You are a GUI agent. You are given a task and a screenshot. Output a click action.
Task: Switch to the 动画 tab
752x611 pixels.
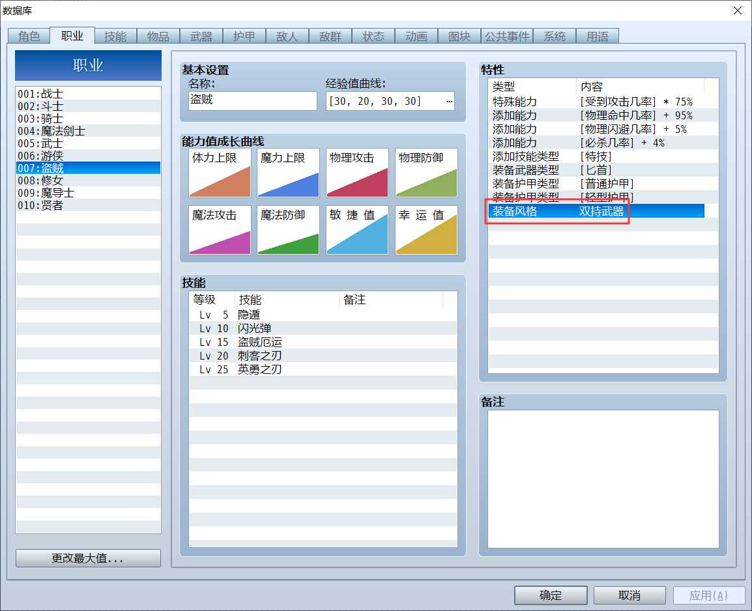pyautogui.click(x=416, y=36)
